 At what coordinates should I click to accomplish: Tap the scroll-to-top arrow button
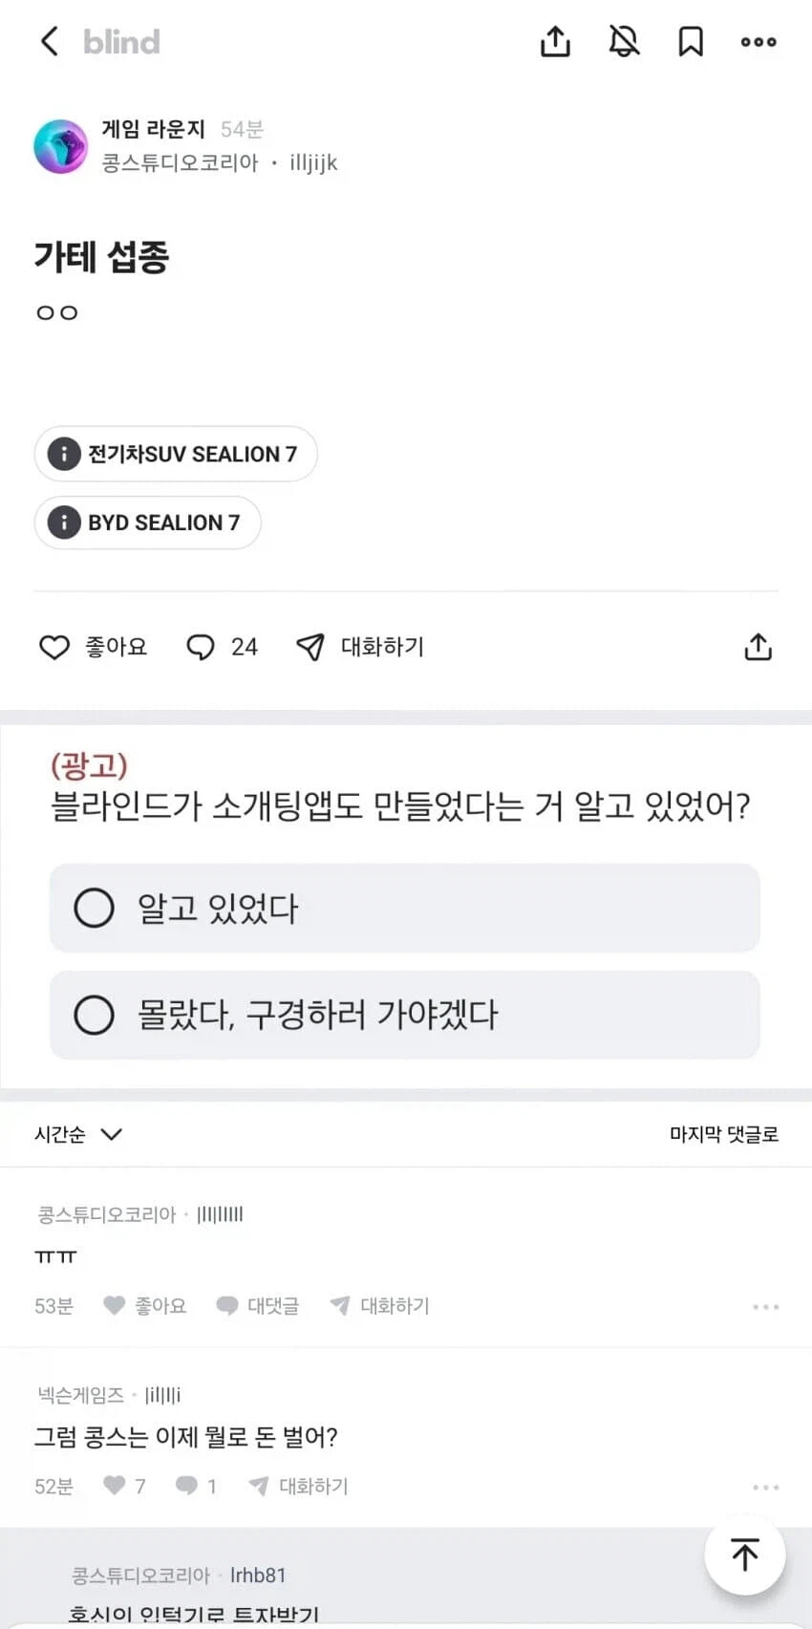(744, 1554)
